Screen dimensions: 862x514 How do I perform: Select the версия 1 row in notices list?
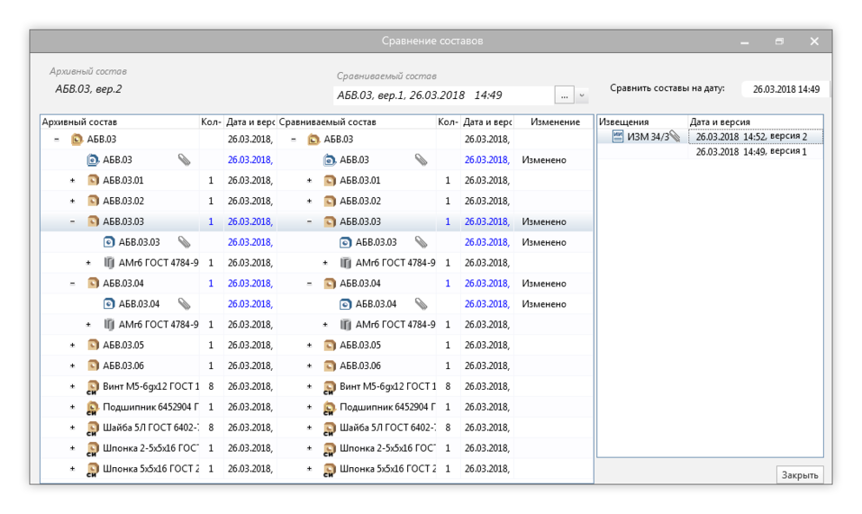coord(751,152)
